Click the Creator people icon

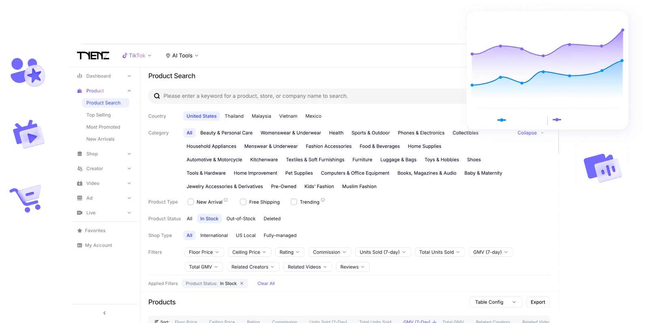pyautogui.click(x=80, y=168)
